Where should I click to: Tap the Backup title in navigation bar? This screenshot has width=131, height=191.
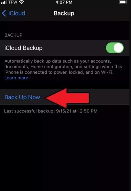pos(64,13)
